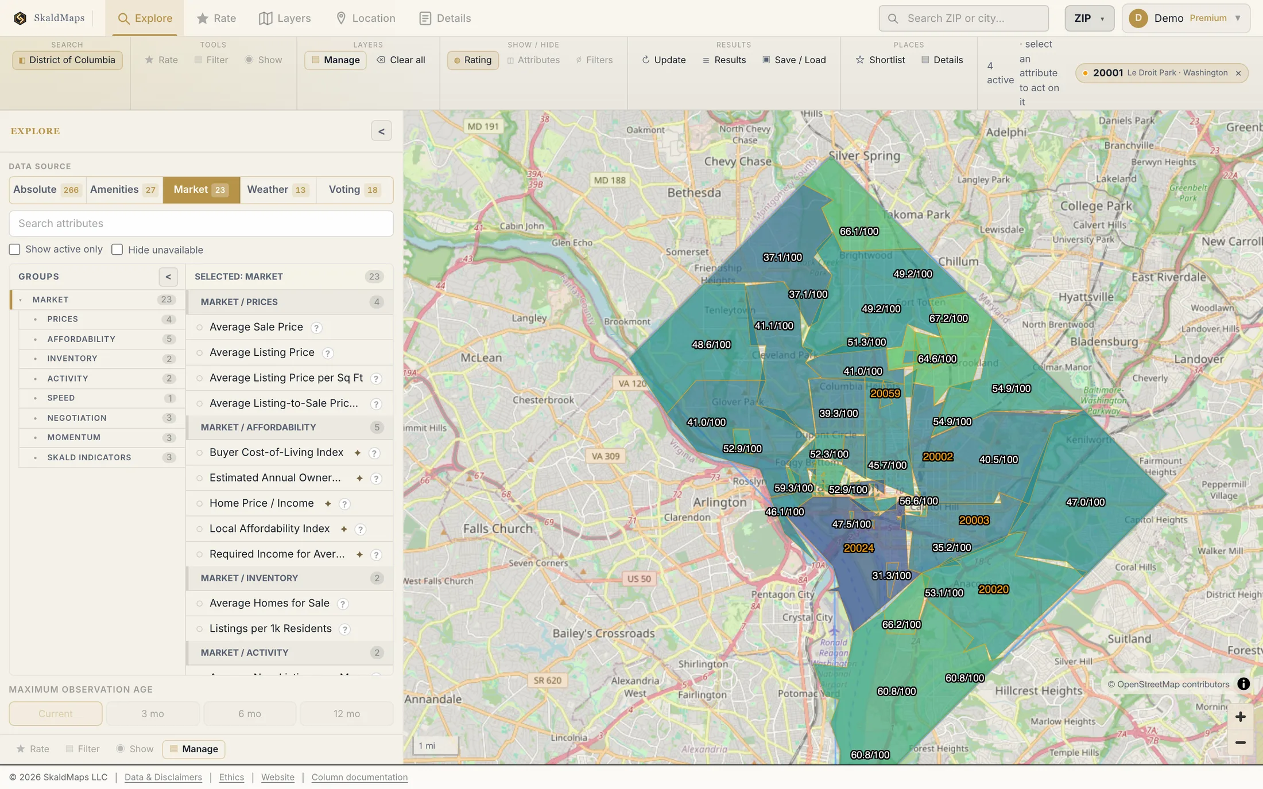
Task: Click Clear all layers button
Action: (x=401, y=60)
